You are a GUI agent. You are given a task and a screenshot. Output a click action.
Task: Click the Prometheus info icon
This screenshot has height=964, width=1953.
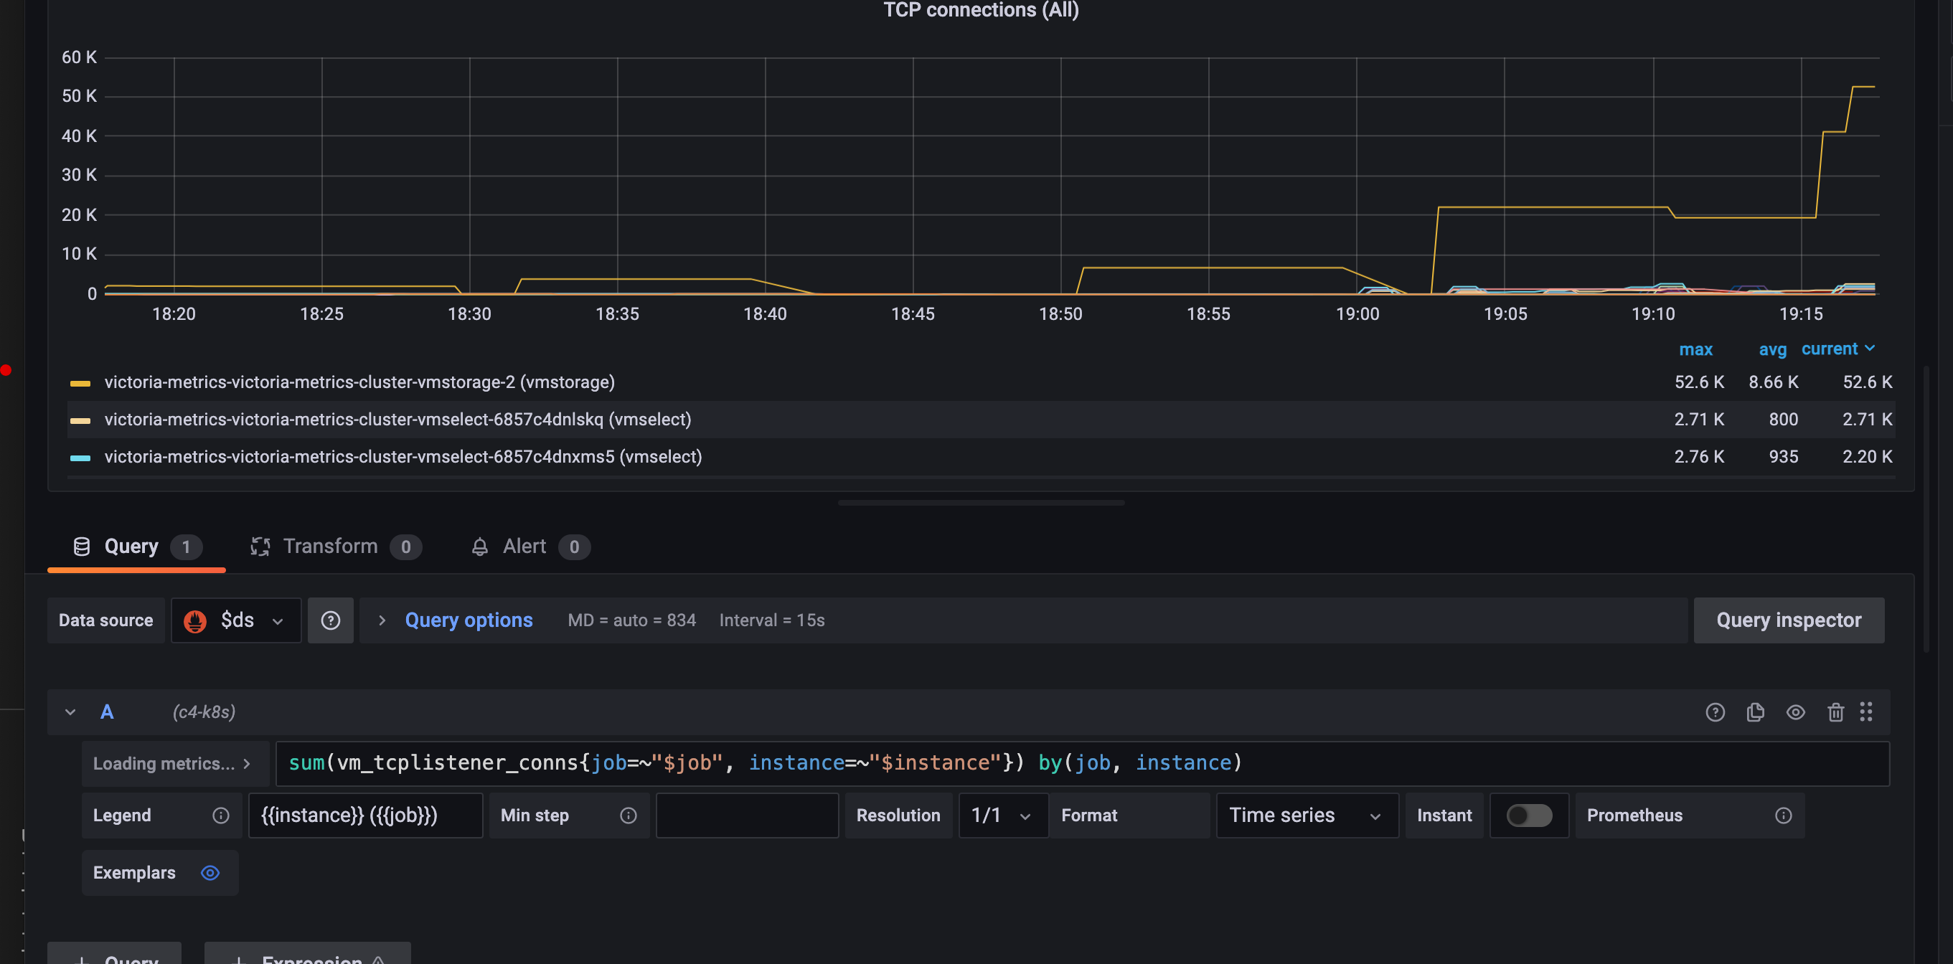1783,815
